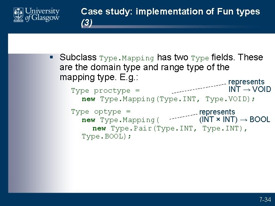Click the 'University of Glasgow' wordmark text
The image size is (275, 206).
[x=42, y=15]
